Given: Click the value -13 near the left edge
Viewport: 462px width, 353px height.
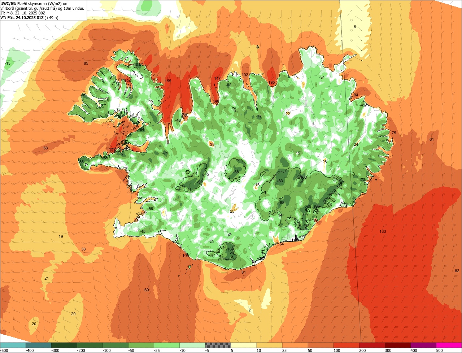Looking at the screenshot, I should click(8, 63).
